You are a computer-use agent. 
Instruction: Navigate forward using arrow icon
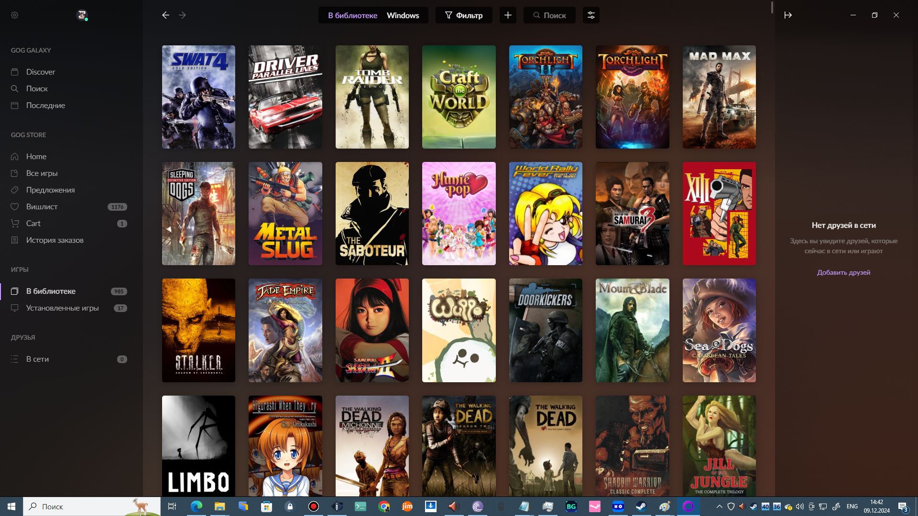click(x=182, y=15)
